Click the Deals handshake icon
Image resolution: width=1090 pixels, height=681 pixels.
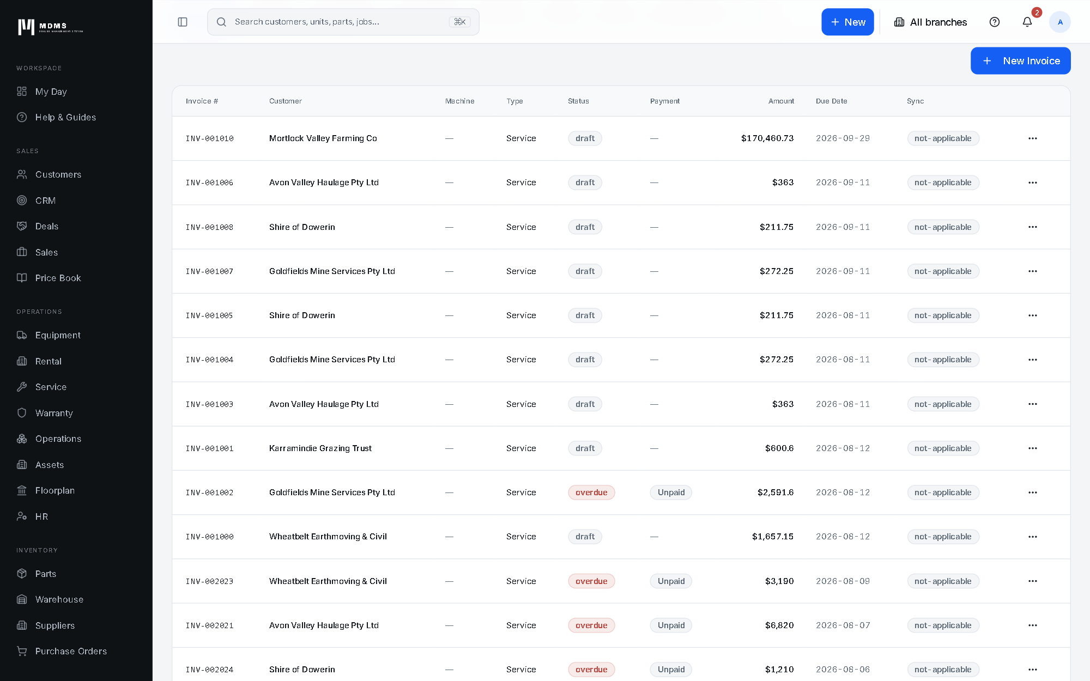(x=22, y=226)
